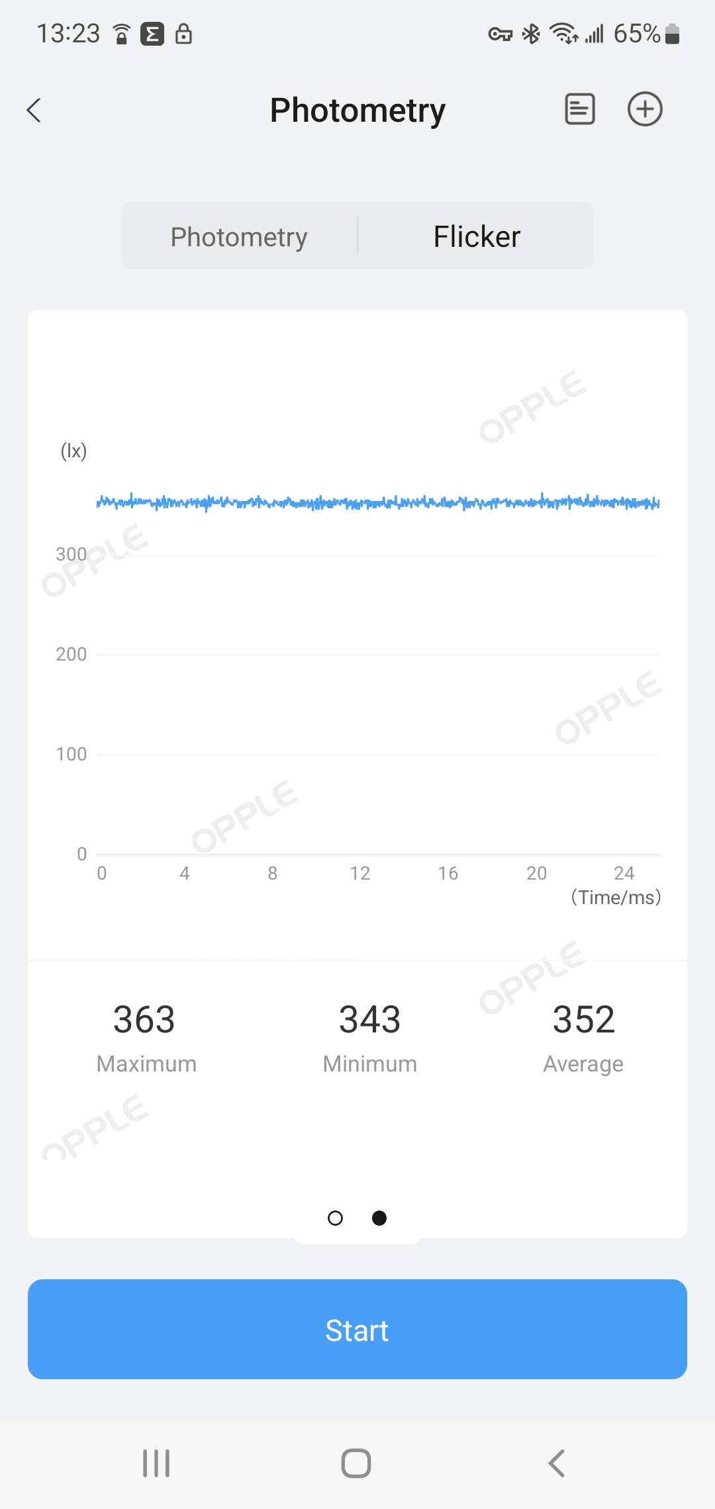Tap the back arrow beside Photometry title
The height and width of the screenshot is (1509, 715).
pyautogui.click(x=34, y=110)
